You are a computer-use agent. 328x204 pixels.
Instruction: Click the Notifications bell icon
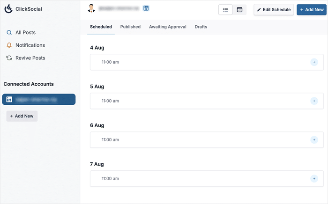click(9, 45)
